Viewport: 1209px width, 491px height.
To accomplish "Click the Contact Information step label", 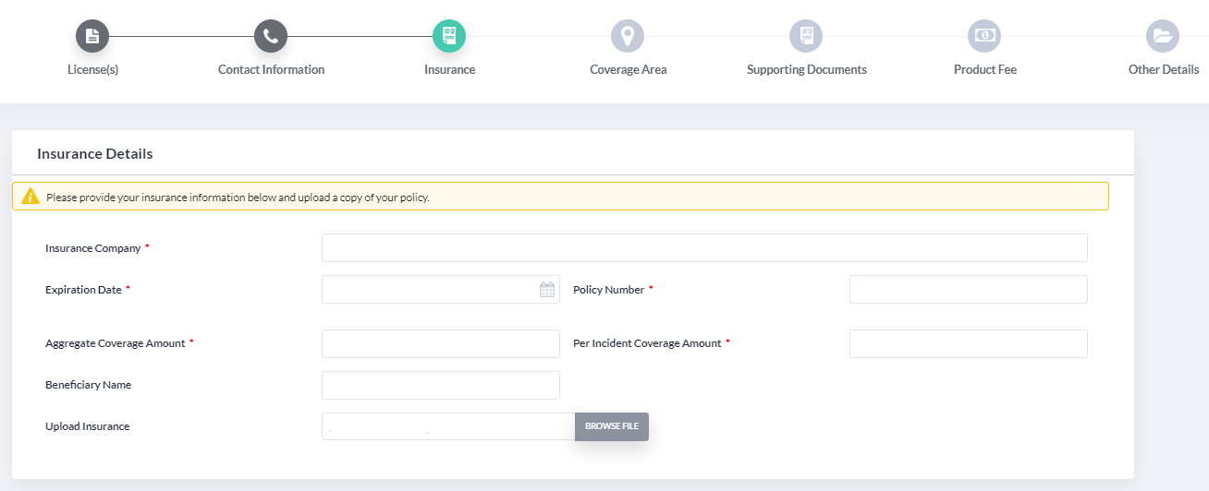I will [x=271, y=70].
